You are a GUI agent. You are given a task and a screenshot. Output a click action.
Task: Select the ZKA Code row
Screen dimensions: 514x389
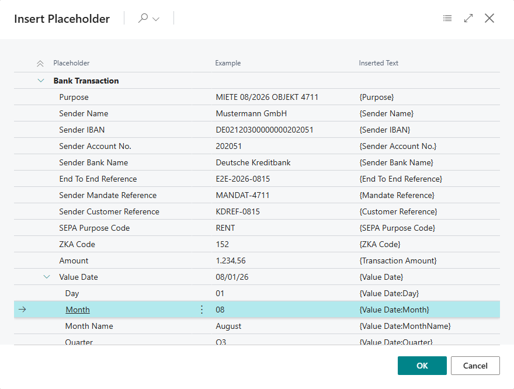pyautogui.click(x=256, y=245)
